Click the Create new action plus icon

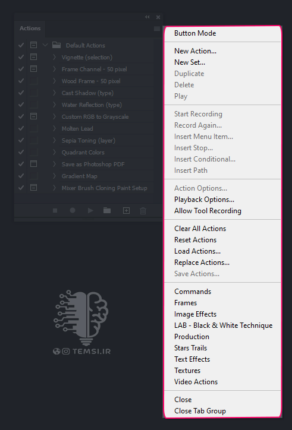(x=126, y=211)
